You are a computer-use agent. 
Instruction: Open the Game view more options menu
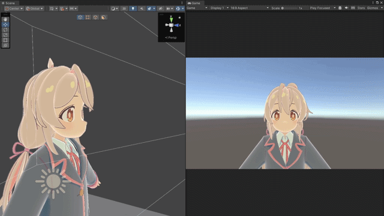[x=373, y=2]
